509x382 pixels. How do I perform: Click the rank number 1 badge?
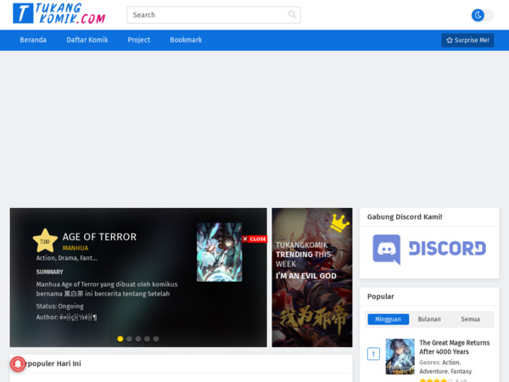[x=373, y=354]
